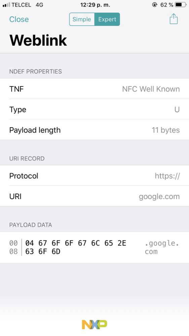This screenshot has width=189, height=336.
Task: Tap the payload hex bytes
Action: pos(76,247)
